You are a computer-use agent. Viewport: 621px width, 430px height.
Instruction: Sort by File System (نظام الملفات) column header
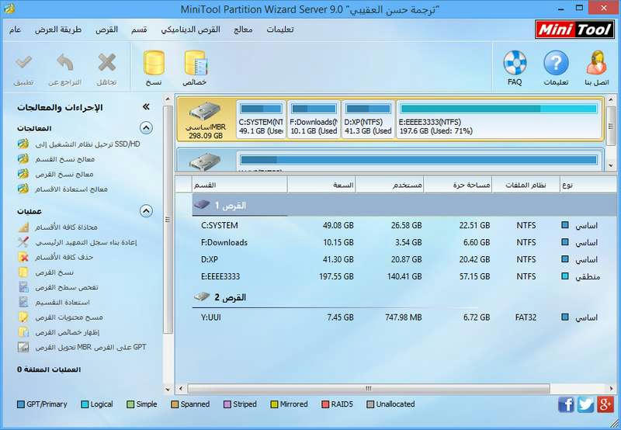point(526,185)
